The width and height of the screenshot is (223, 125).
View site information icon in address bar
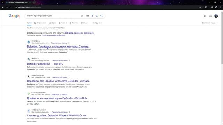tap(16, 7)
